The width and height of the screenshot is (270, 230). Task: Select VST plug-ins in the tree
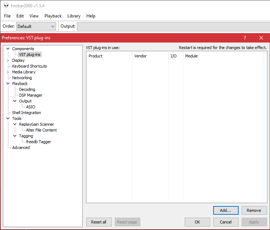coord(30,55)
